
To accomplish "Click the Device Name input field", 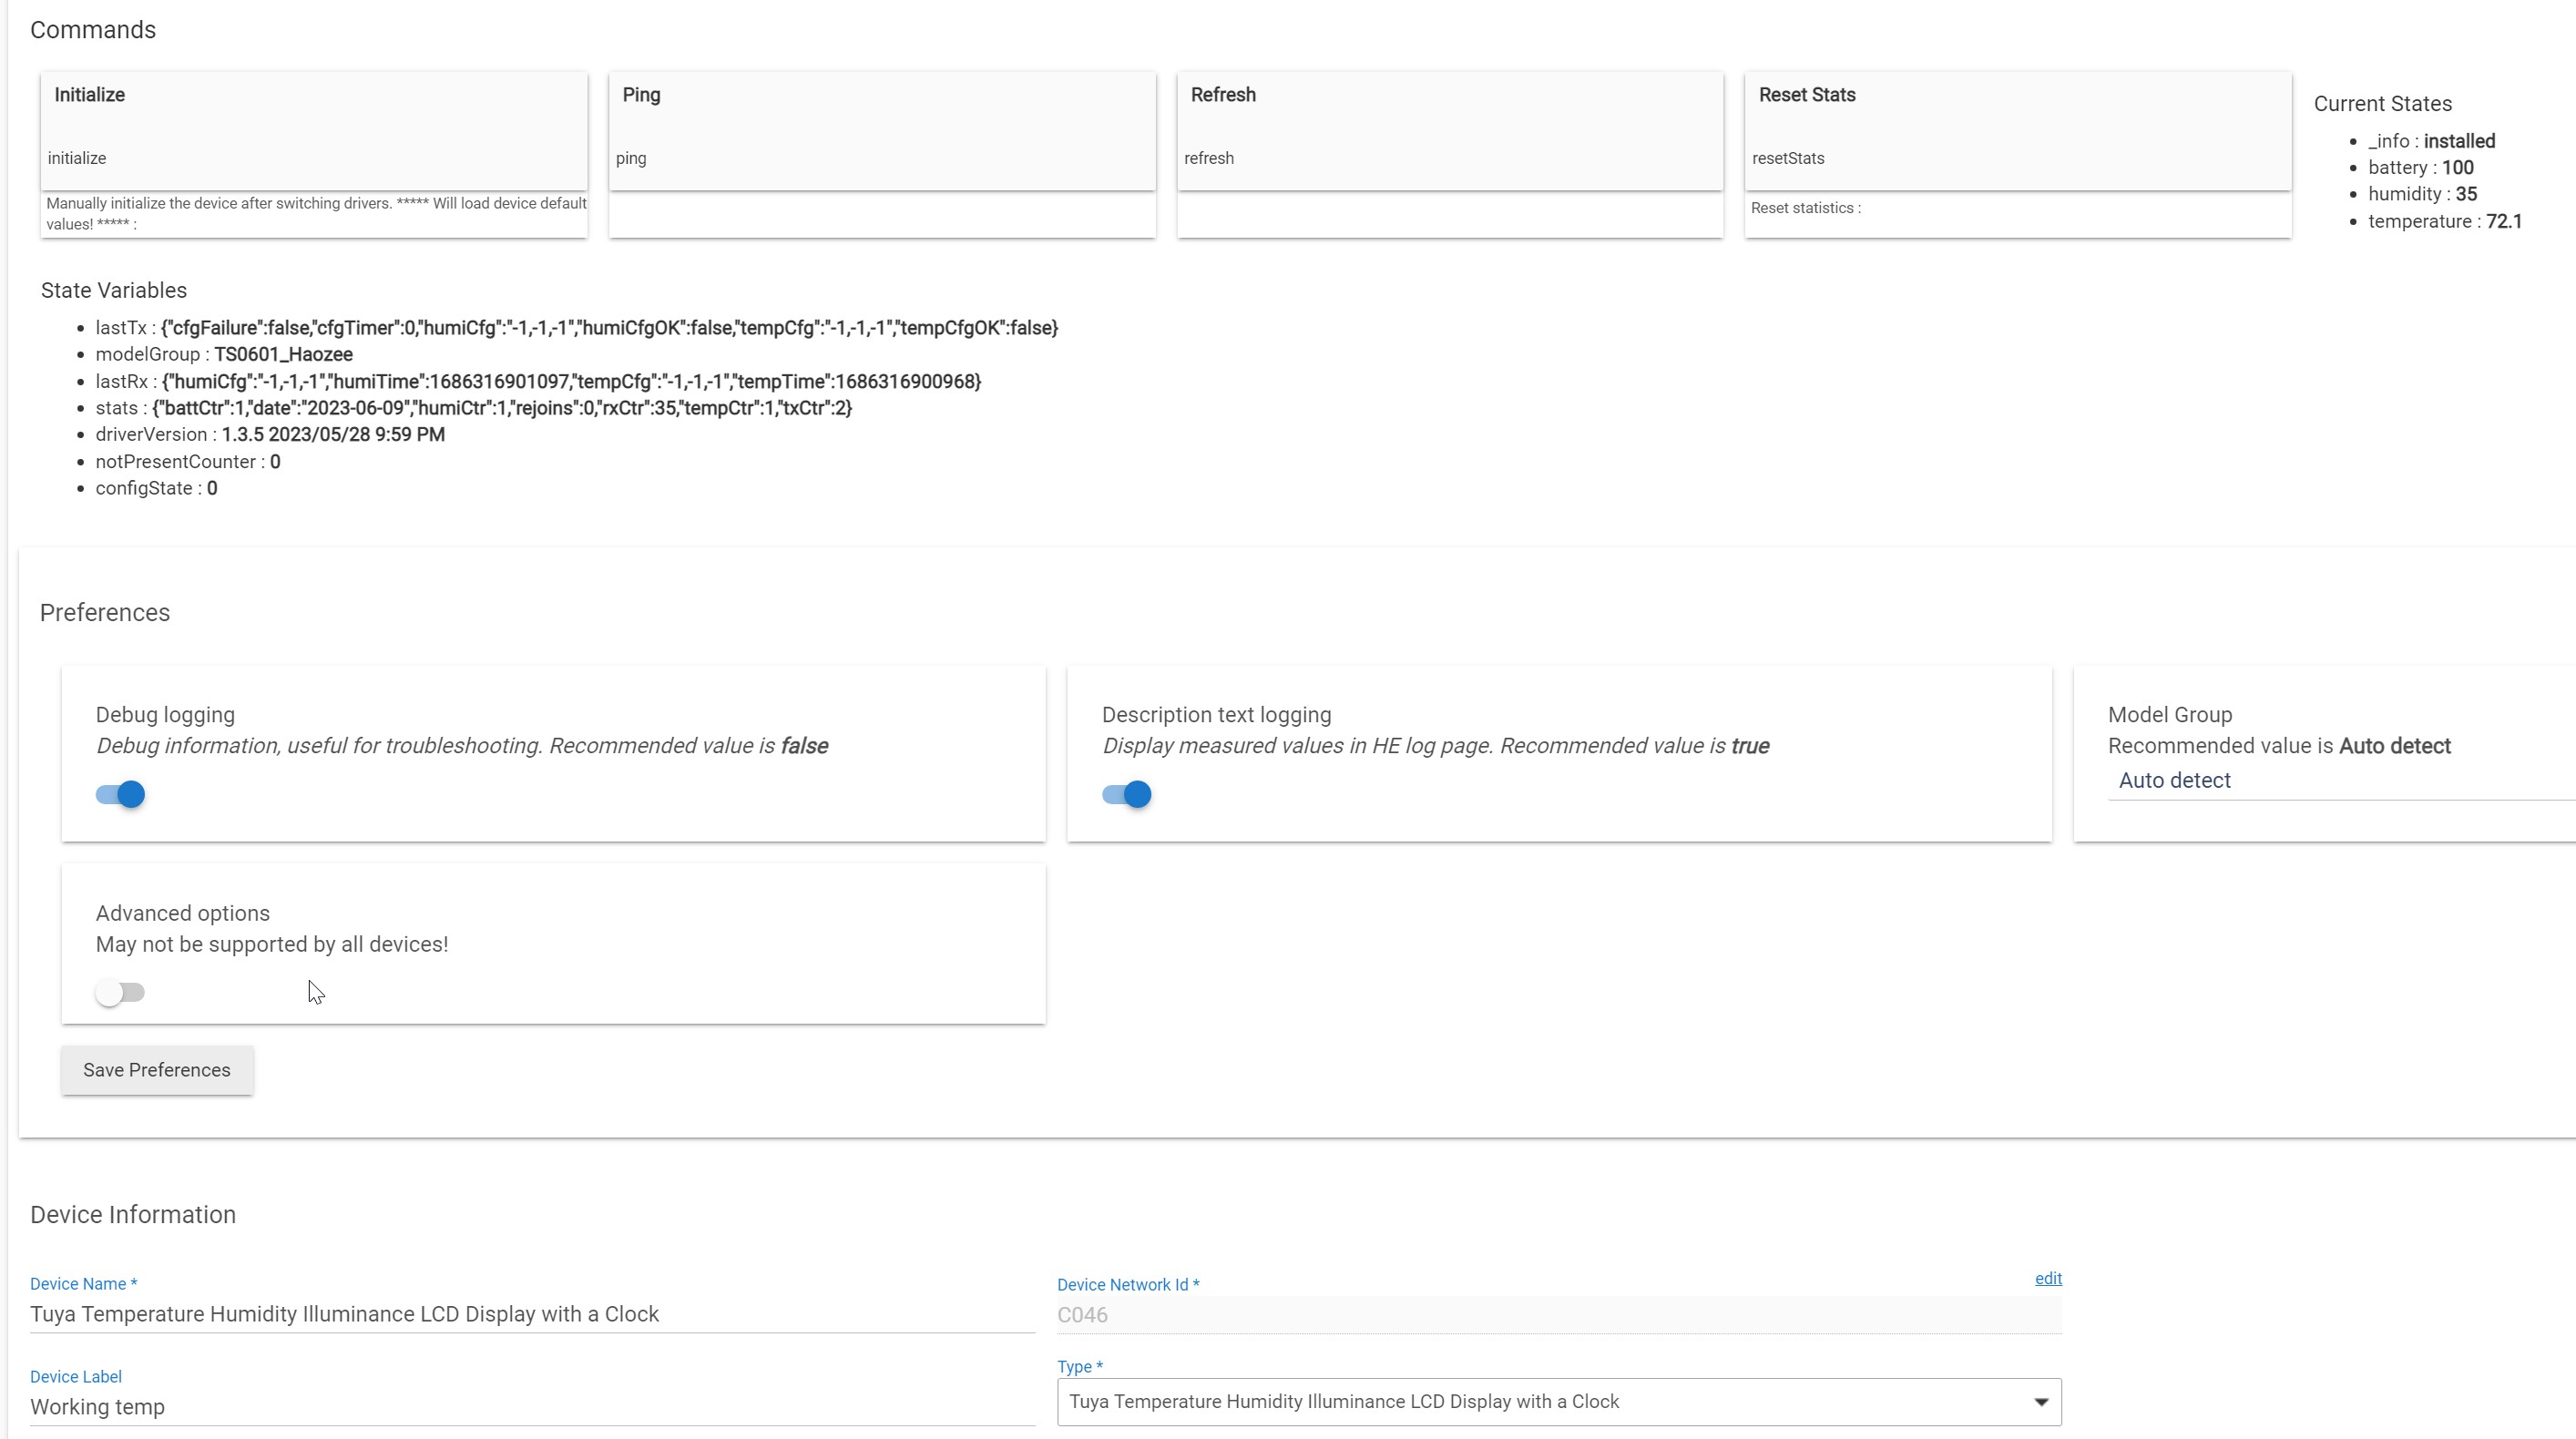I will click(532, 1314).
